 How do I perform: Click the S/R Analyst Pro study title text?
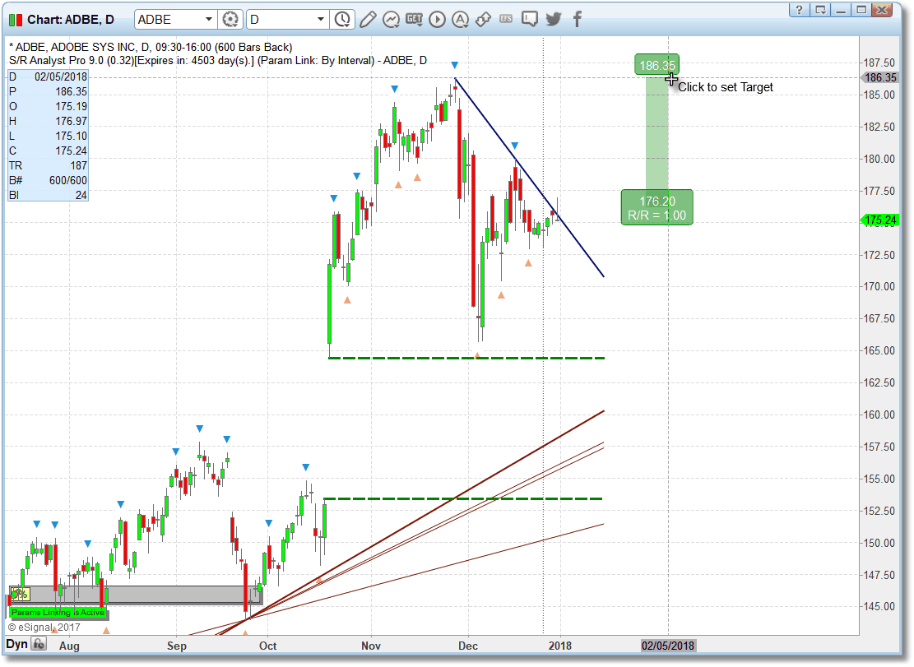[218, 61]
